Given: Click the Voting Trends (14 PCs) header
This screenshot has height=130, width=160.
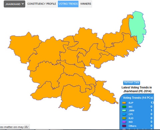Looking at the screenshot, I should coord(138,98).
